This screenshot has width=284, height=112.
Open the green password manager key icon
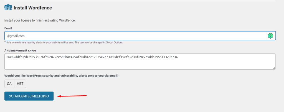(x=270, y=36)
